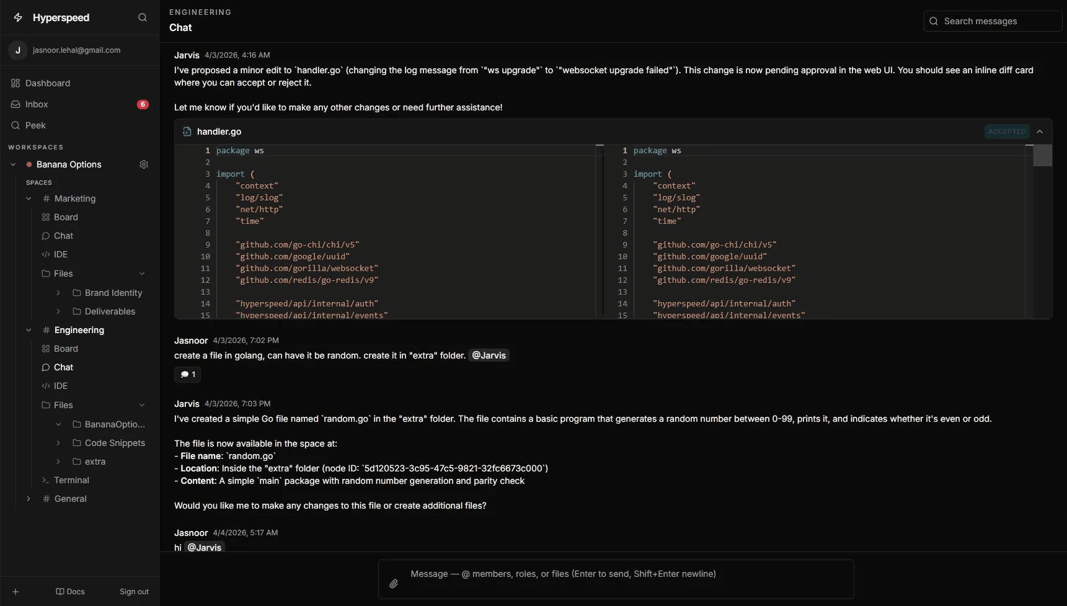Open sidebar search magnifier icon
1067x606 pixels.
pyautogui.click(x=143, y=17)
